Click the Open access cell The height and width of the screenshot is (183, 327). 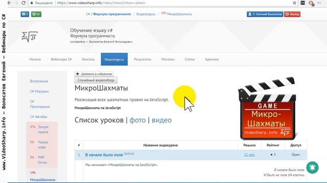296,155
